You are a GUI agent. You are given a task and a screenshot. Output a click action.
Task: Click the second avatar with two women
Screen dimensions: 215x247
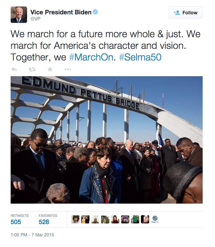[x=85, y=219]
